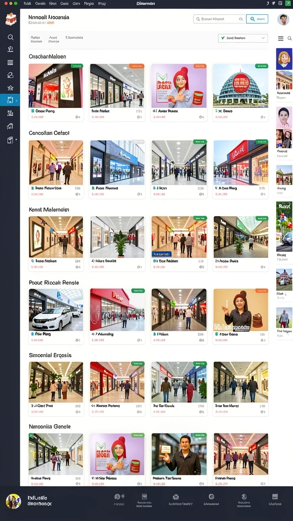Screen dimensions: 293x521
Task: Open the user profile avatar at top right
Action: tap(283, 19)
